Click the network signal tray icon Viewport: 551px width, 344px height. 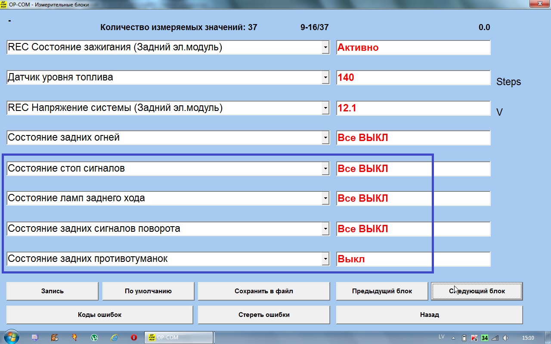[x=495, y=338]
